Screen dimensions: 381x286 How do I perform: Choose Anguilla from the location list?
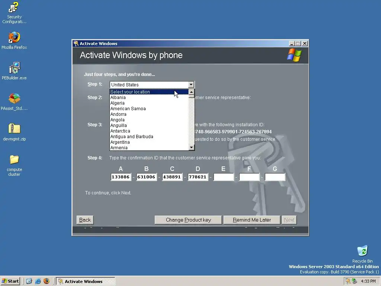(149, 125)
